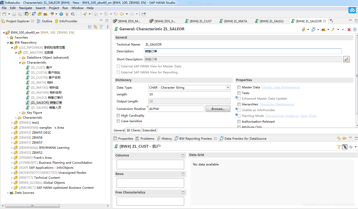
Task: Click the filter funnel icon in Project Explorer
Action: pyautogui.click(x=101, y=27)
